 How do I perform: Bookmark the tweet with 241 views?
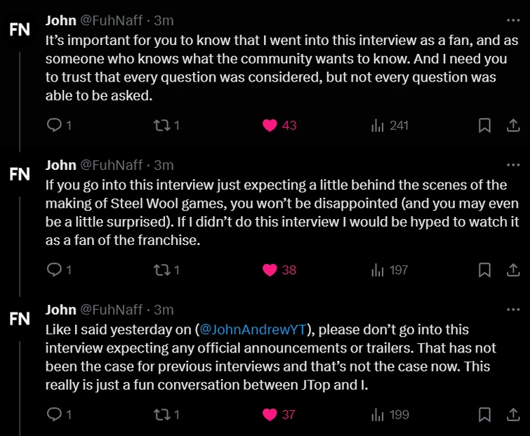(x=484, y=126)
